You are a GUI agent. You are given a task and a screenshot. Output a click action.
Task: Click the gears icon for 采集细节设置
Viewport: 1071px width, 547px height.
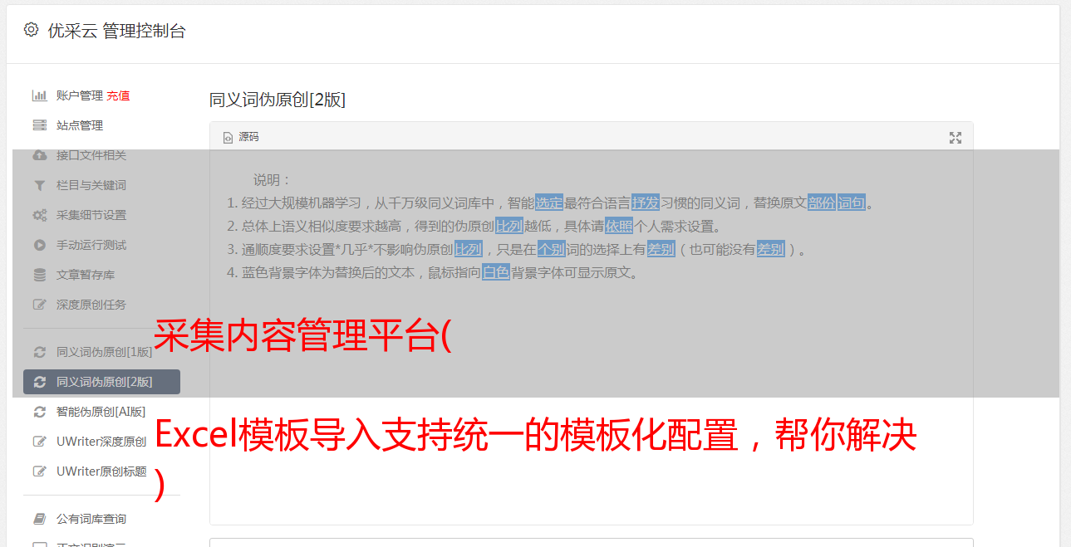(39, 215)
